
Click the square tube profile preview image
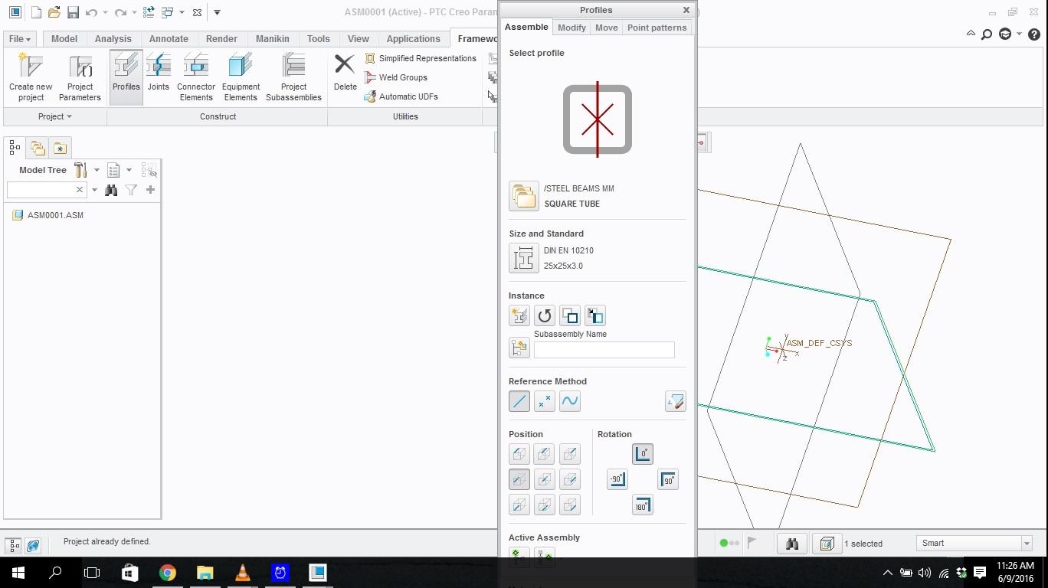coord(598,119)
